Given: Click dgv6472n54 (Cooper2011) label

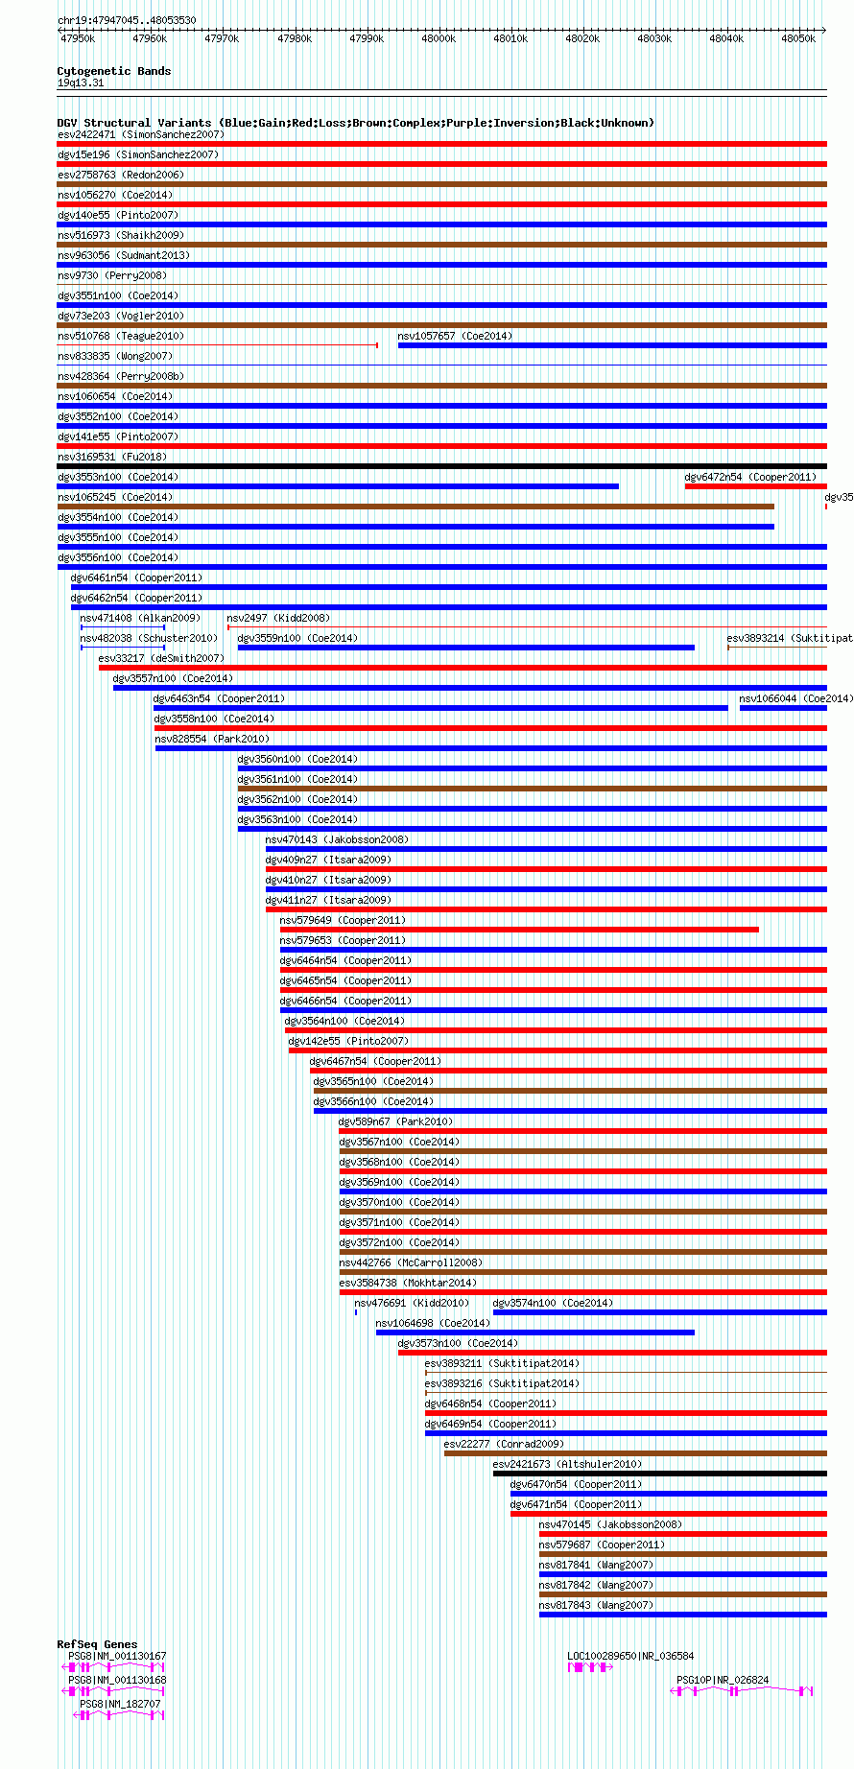Looking at the screenshot, I should (750, 477).
